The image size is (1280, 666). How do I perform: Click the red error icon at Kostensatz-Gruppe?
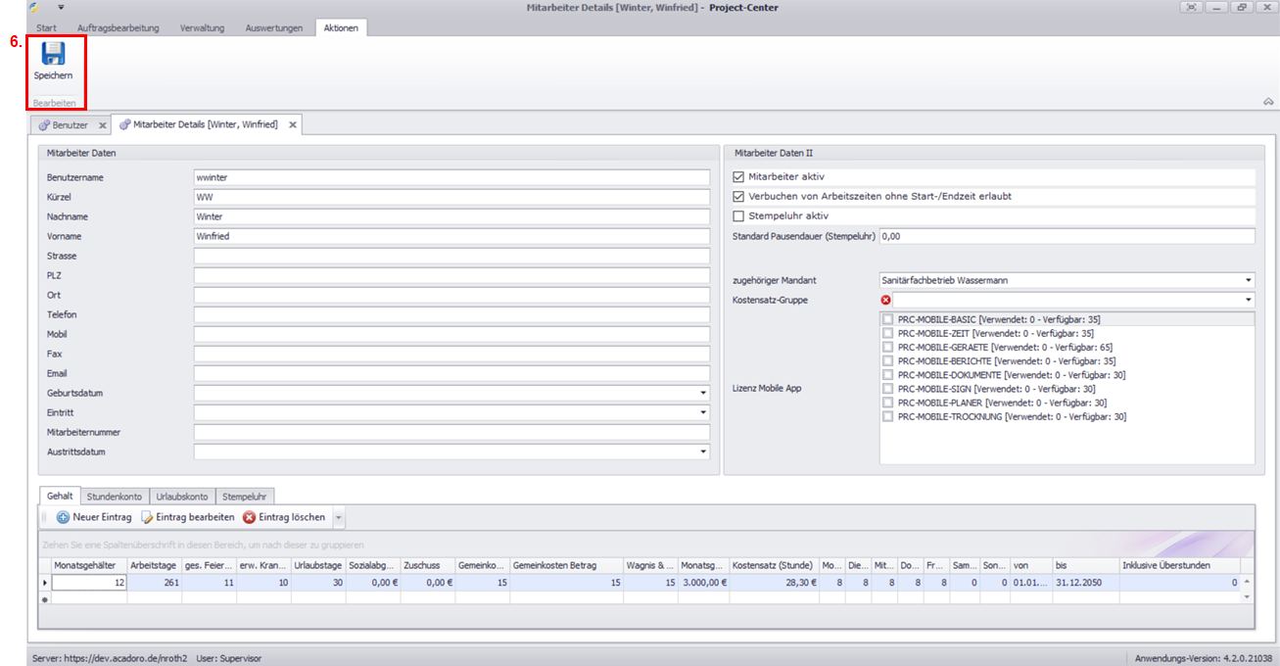tap(886, 300)
